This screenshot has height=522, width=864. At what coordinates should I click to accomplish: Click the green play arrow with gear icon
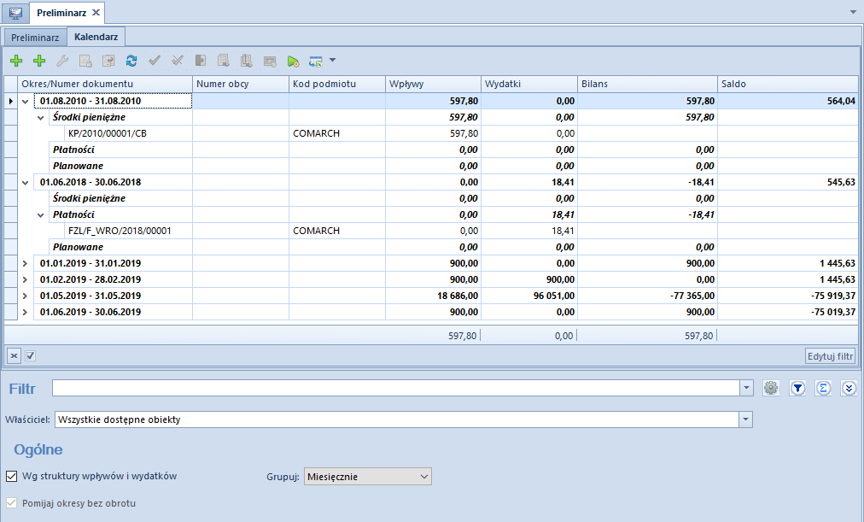coord(293,61)
